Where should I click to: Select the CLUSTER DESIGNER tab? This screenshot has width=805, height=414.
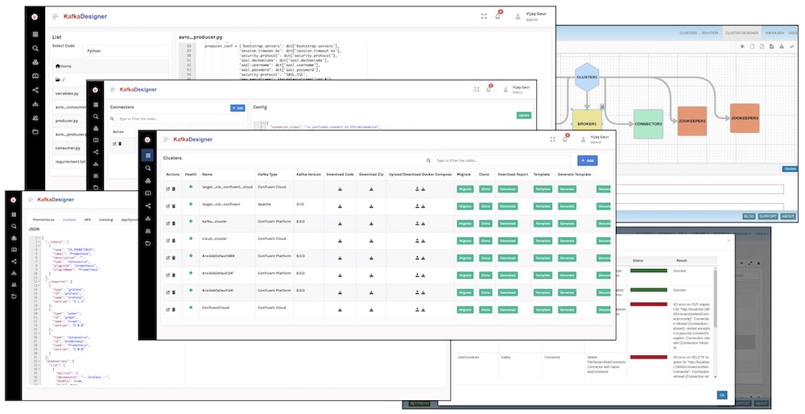pyautogui.click(x=741, y=33)
